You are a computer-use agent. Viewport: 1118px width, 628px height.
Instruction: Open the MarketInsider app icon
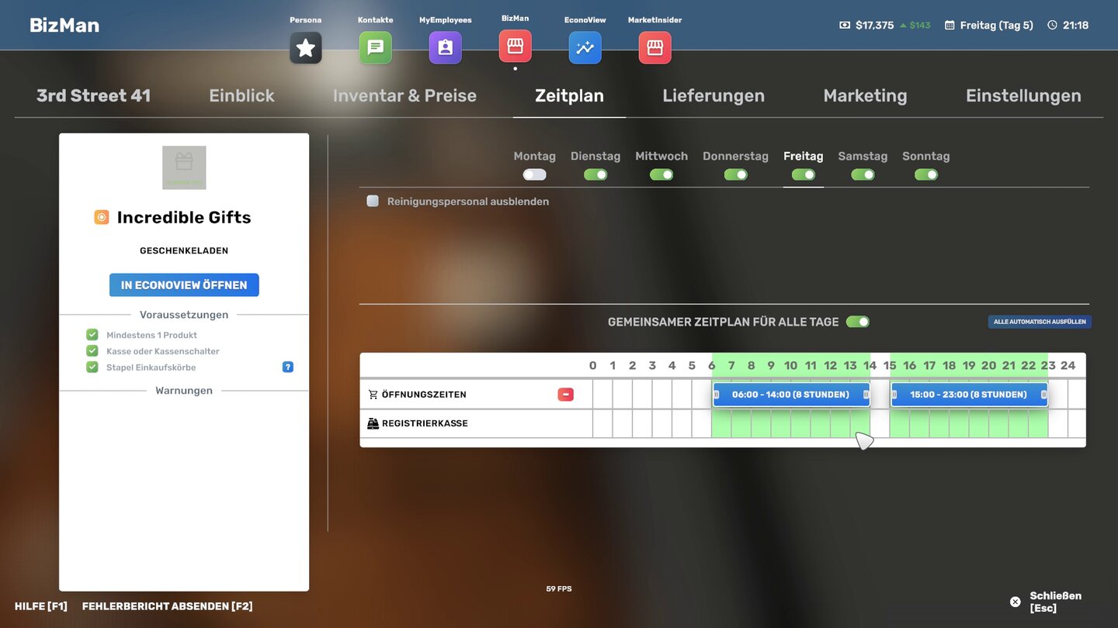click(654, 48)
